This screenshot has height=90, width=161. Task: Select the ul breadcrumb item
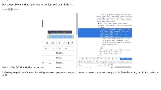[116, 59]
